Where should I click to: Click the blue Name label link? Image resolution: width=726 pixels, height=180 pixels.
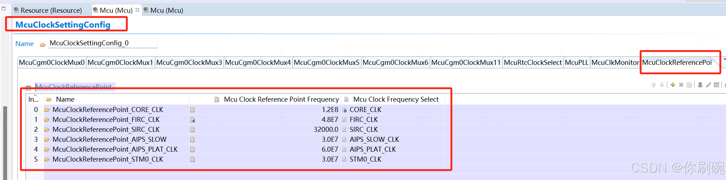(x=24, y=44)
